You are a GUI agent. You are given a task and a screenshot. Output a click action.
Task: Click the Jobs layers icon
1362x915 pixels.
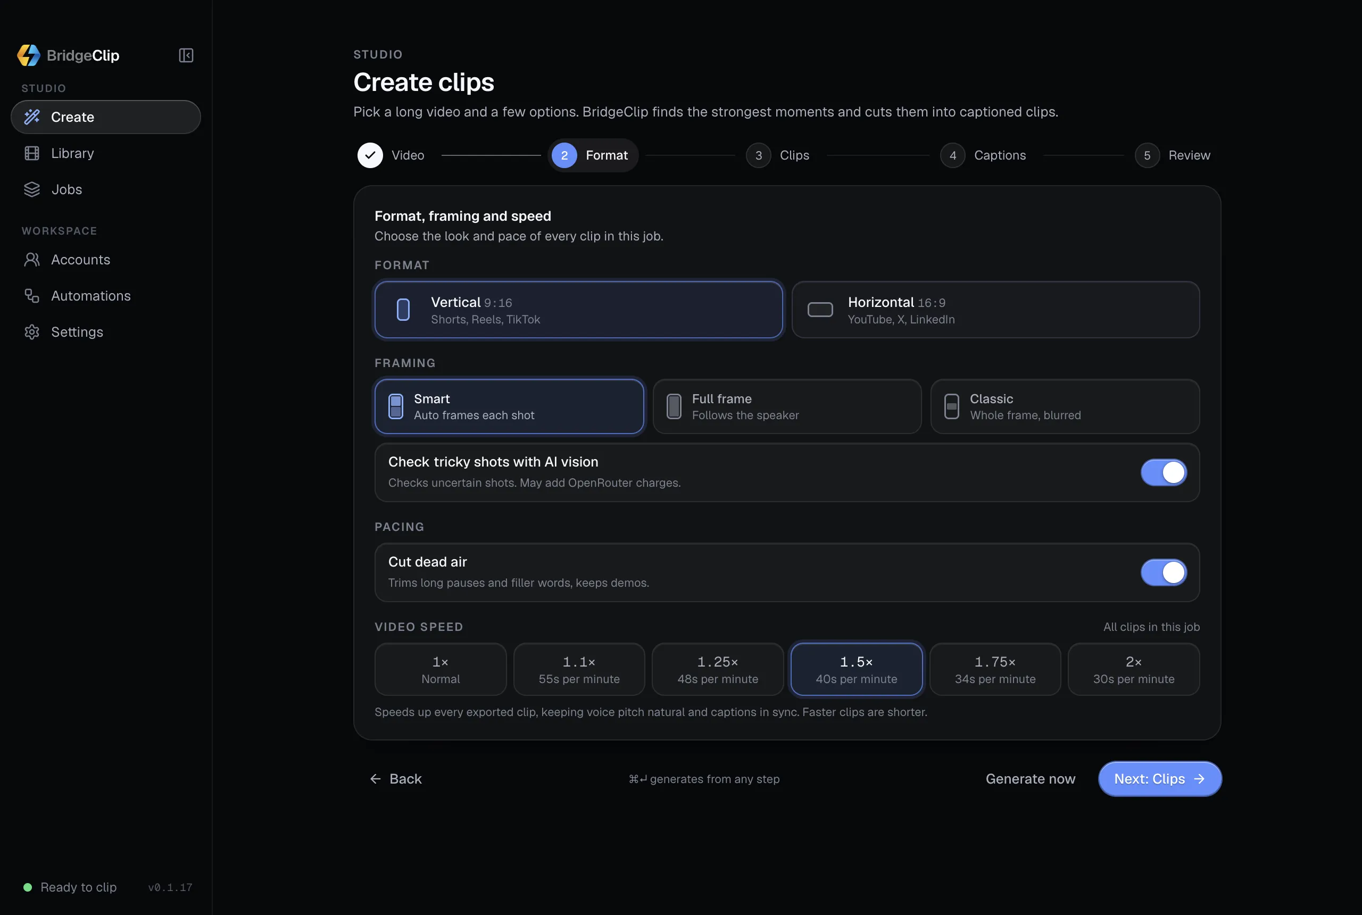click(31, 190)
